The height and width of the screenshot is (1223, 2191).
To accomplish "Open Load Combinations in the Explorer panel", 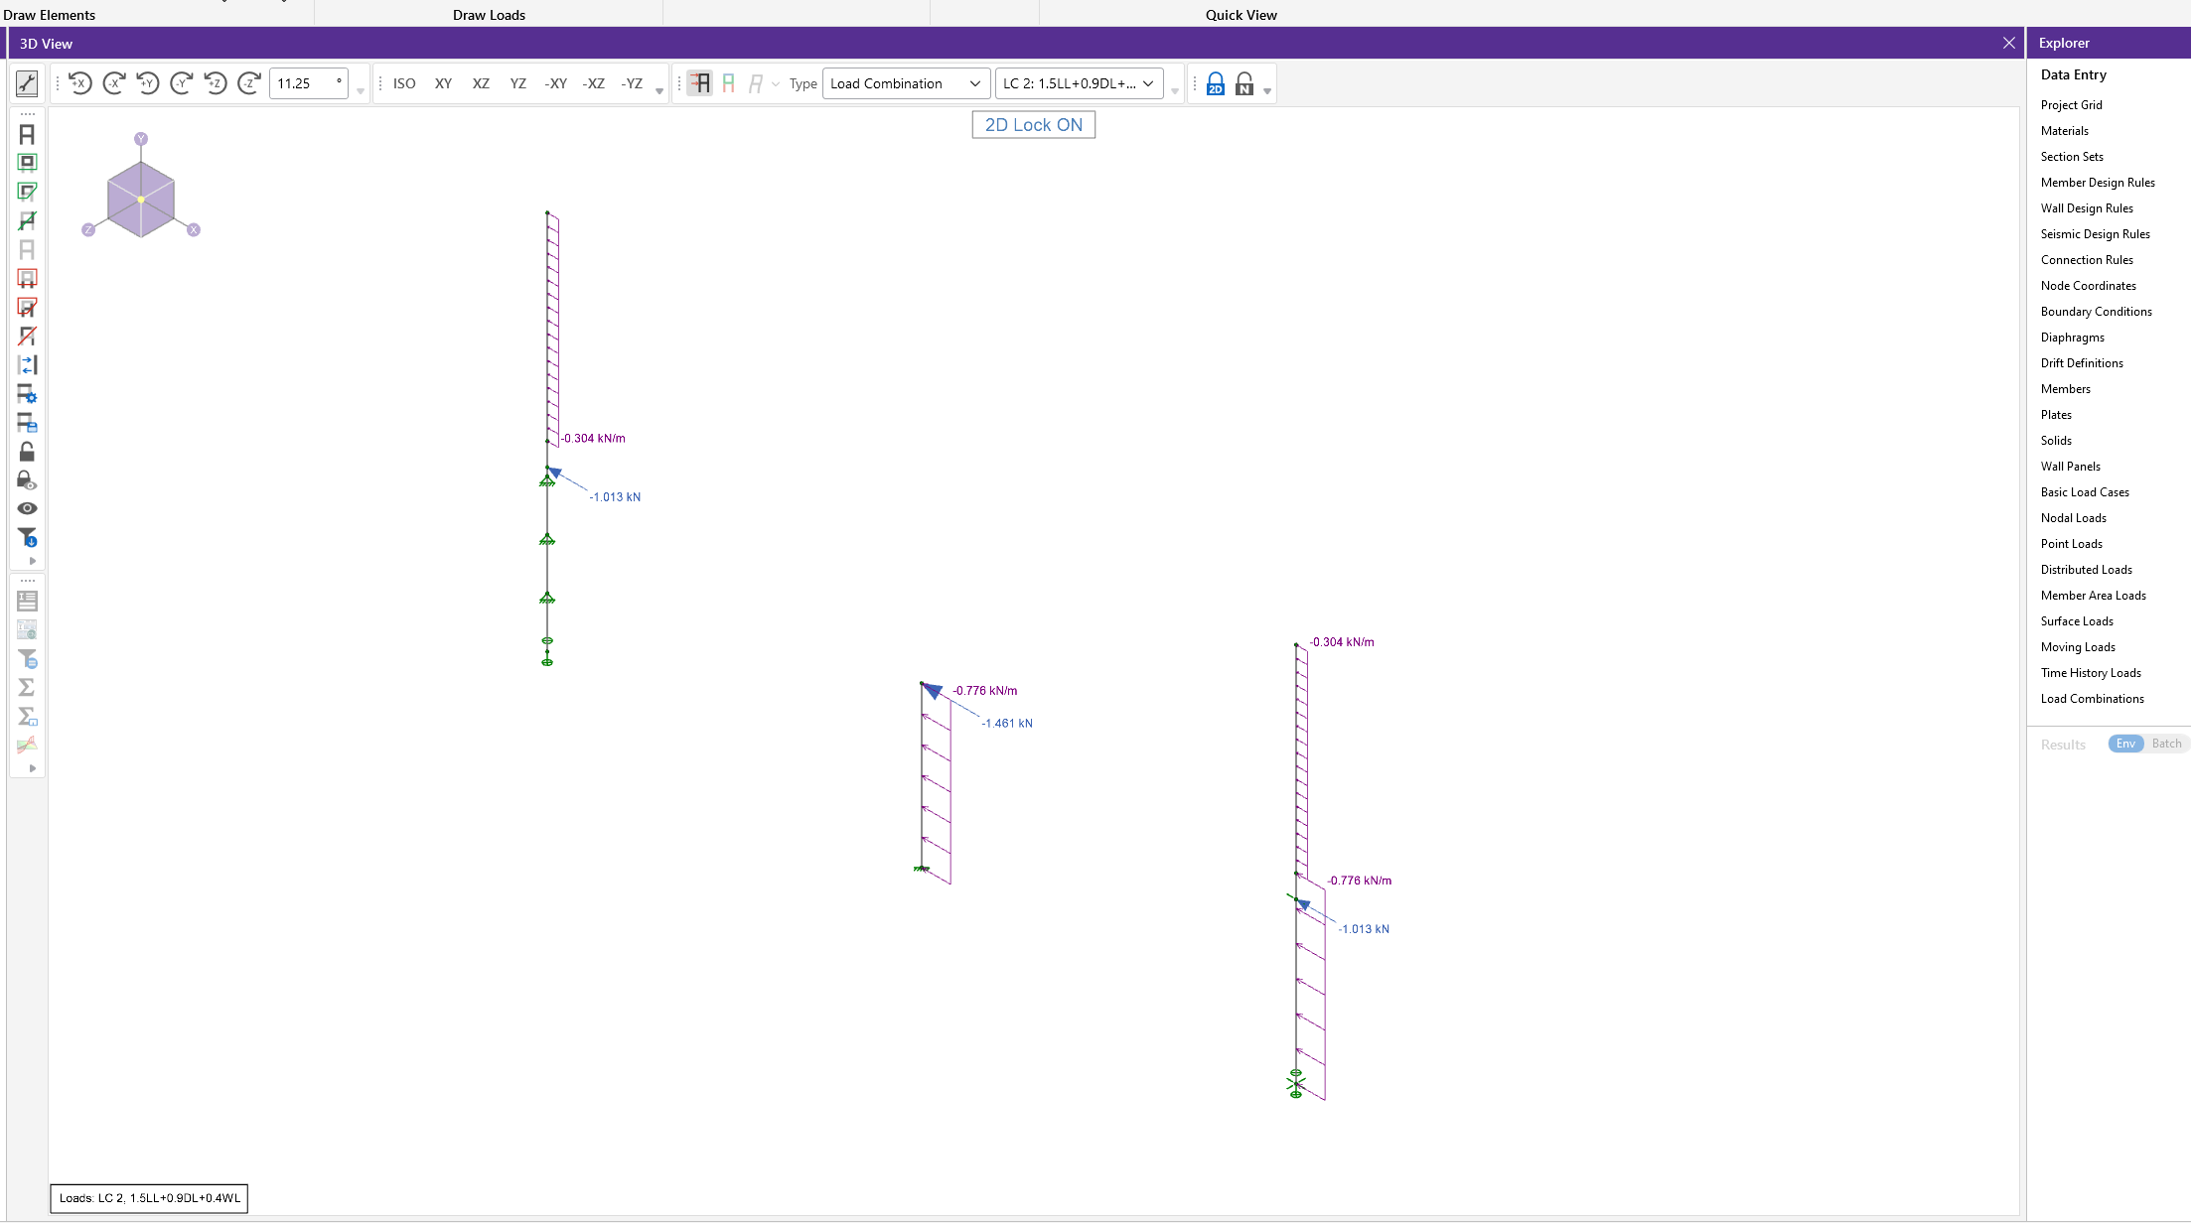I will pyautogui.click(x=2093, y=698).
